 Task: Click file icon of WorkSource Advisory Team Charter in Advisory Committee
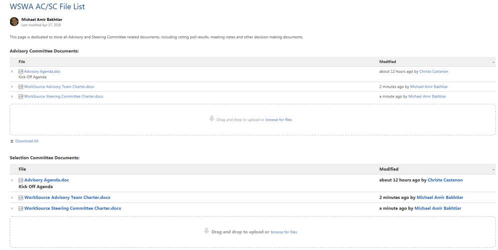coord(20,87)
